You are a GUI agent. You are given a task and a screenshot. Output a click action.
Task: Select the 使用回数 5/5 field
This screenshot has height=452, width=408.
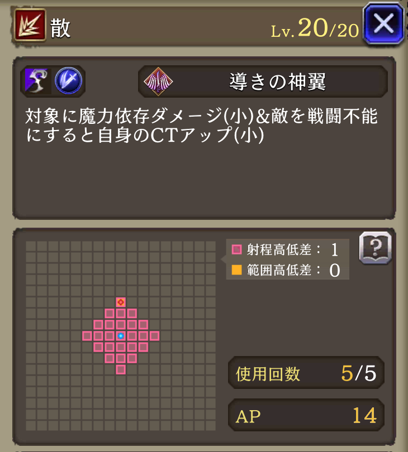(306, 373)
